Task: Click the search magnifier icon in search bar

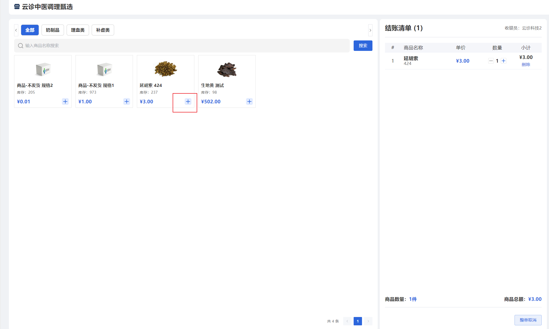Action: [x=21, y=45]
